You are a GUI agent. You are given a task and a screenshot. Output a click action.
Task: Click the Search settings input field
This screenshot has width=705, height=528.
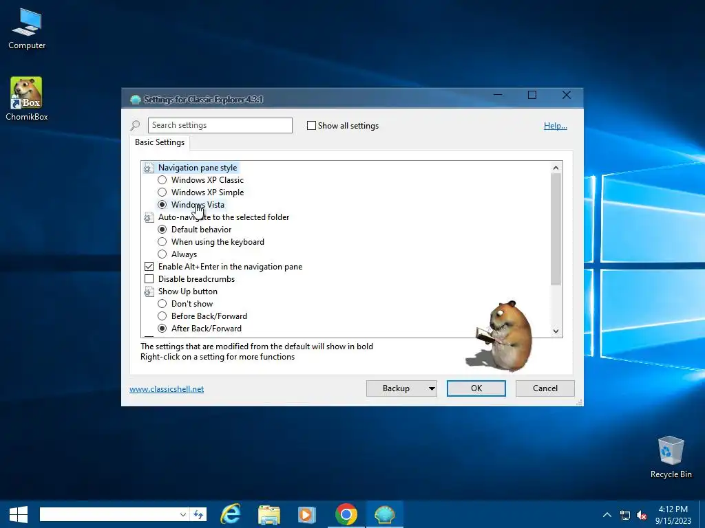[220, 126]
